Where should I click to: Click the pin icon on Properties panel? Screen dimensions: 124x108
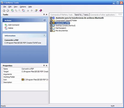pos(44,65)
